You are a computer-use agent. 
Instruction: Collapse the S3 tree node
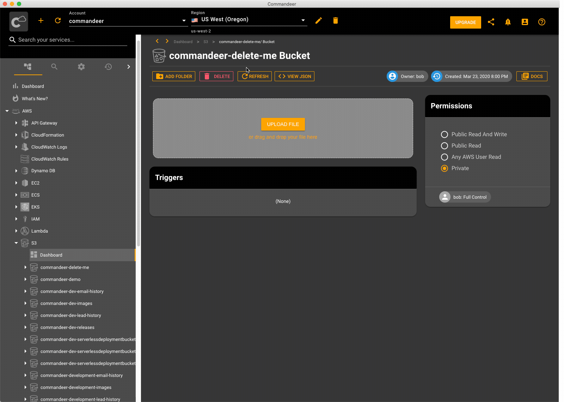point(16,243)
